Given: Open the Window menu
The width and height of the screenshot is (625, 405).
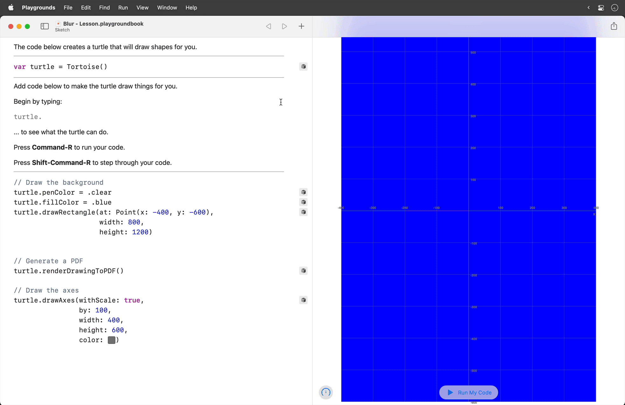Looking at the screenshot, I should (167, 7).
